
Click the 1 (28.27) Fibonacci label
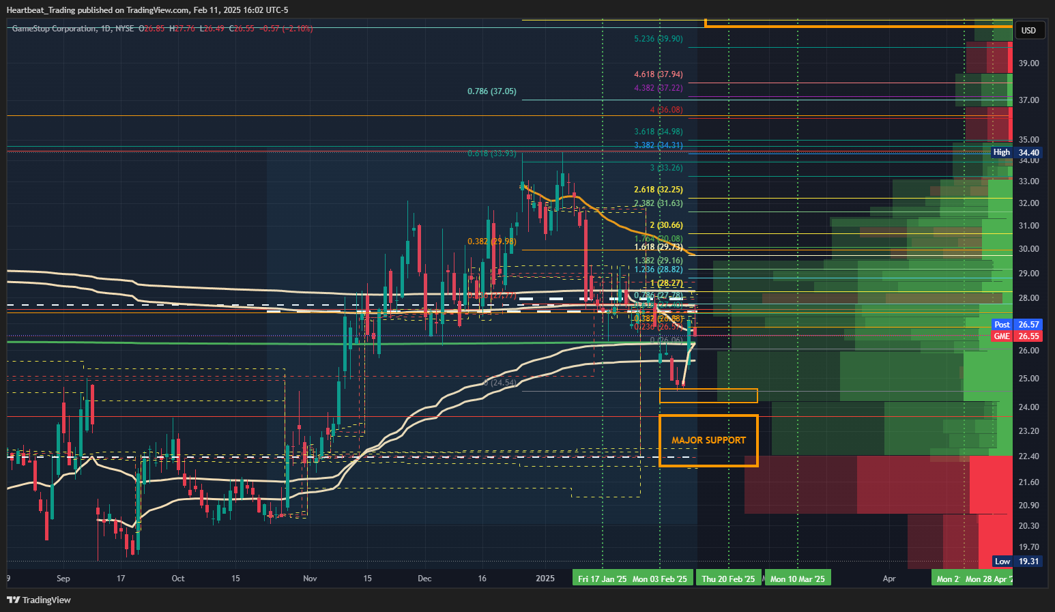(666, 283)
